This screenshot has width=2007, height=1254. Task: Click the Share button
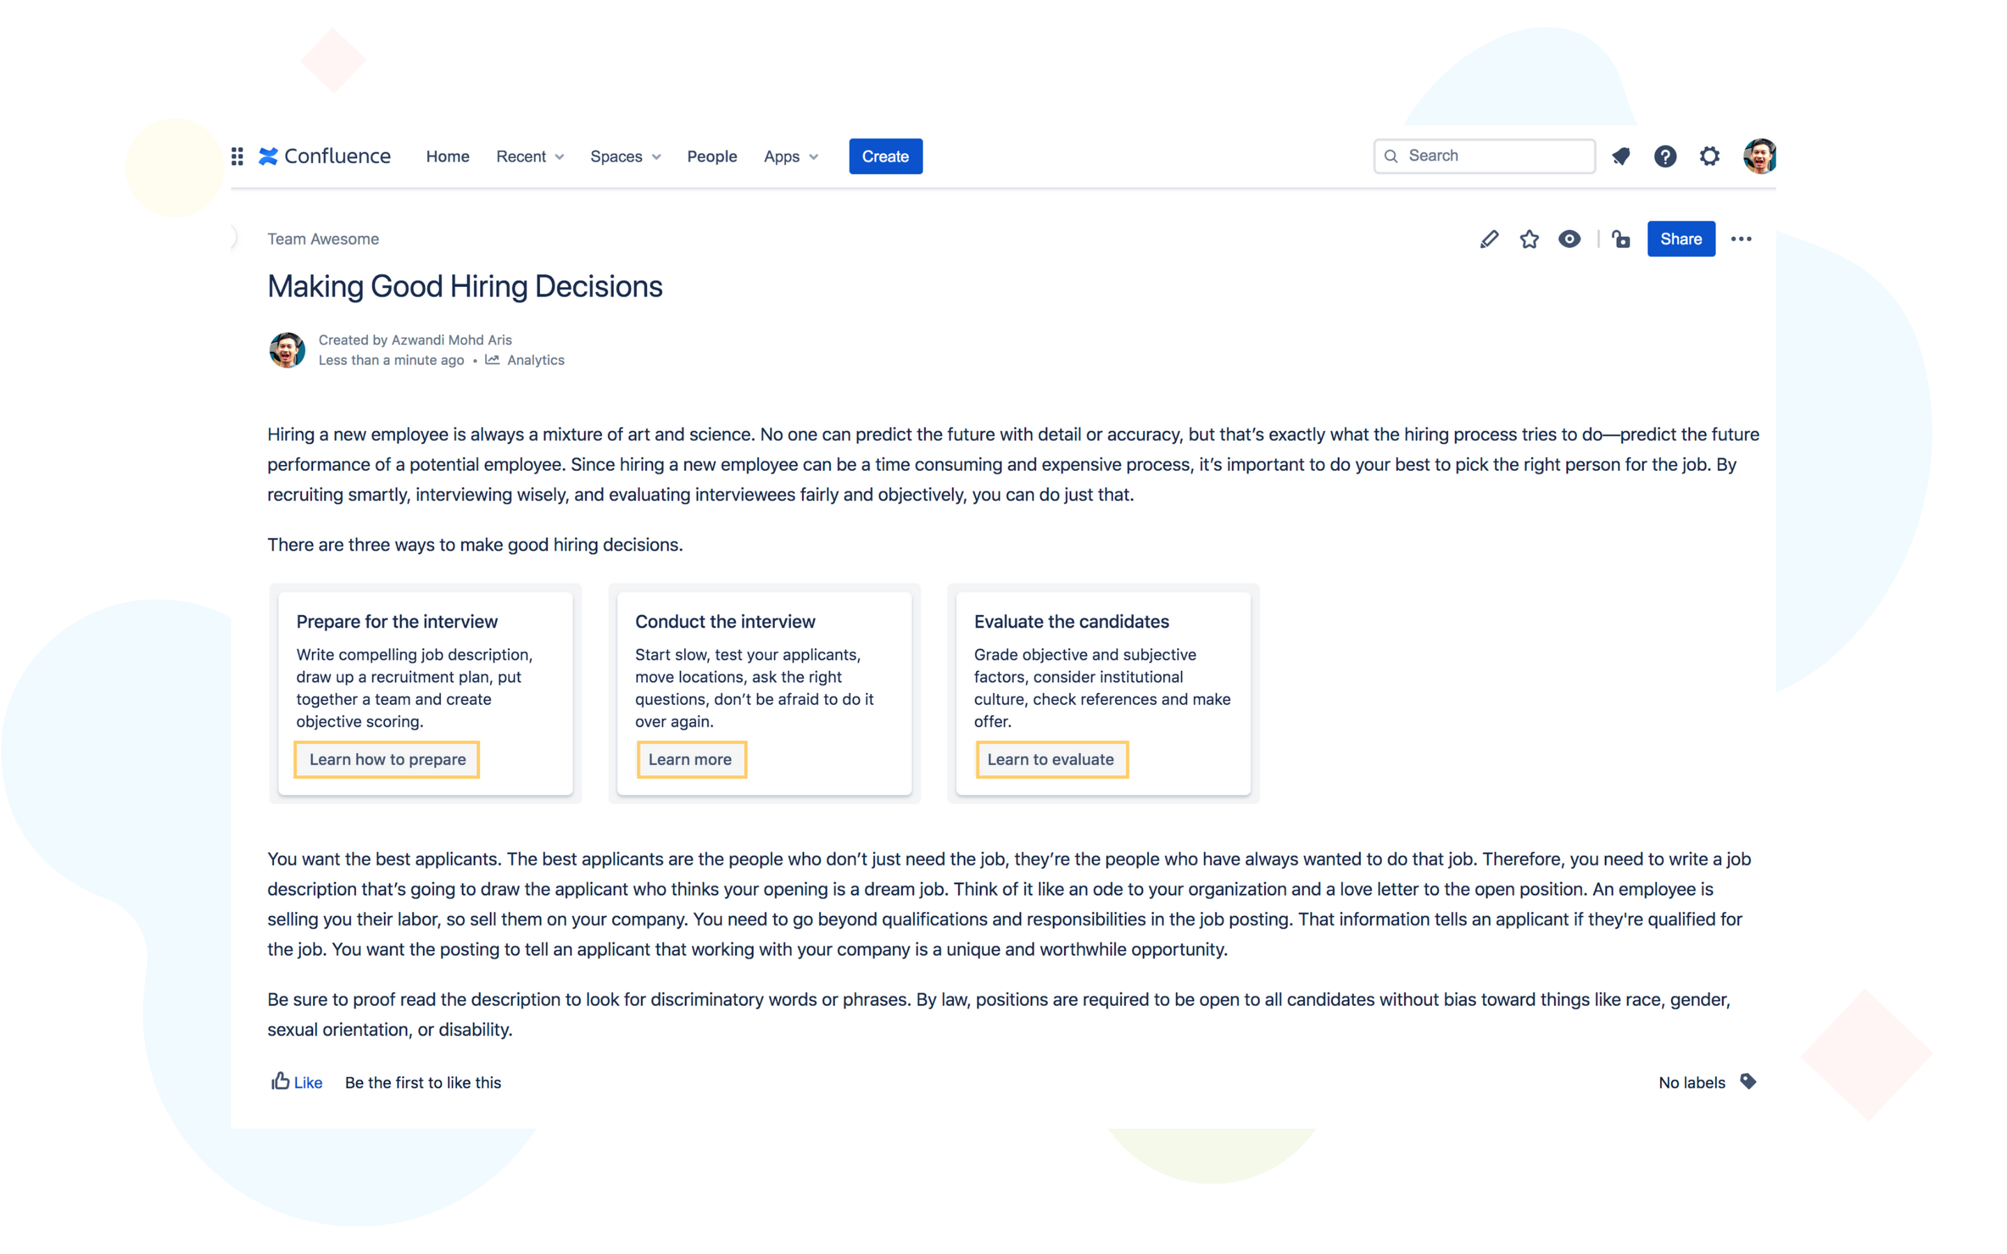(1680, 239)
